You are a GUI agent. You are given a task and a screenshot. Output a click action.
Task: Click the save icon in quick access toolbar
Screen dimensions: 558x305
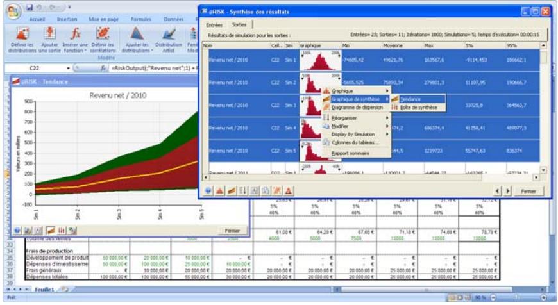(x=30, y=7)
